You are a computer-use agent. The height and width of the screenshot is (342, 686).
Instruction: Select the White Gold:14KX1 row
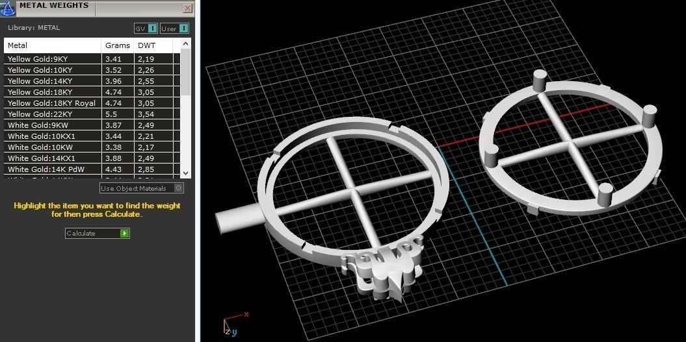[x=92, y=158]
